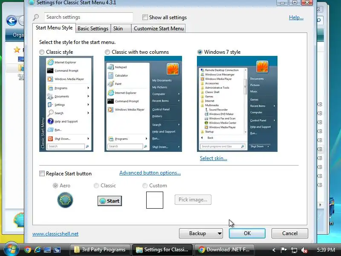Open Customize Start Menu tab
341x256 pixels.
(x=159, y=29)
